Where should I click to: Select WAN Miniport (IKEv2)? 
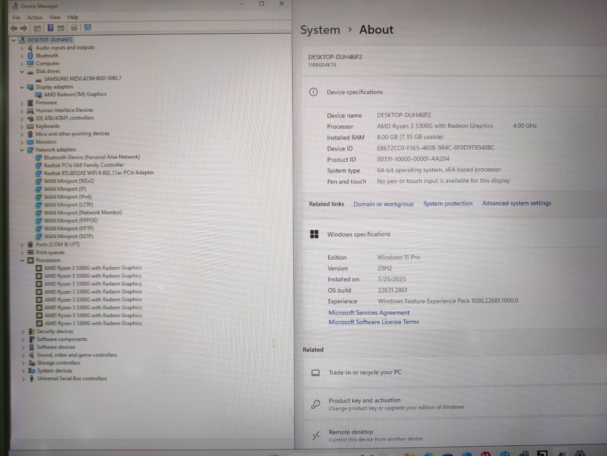click(69, 181)
